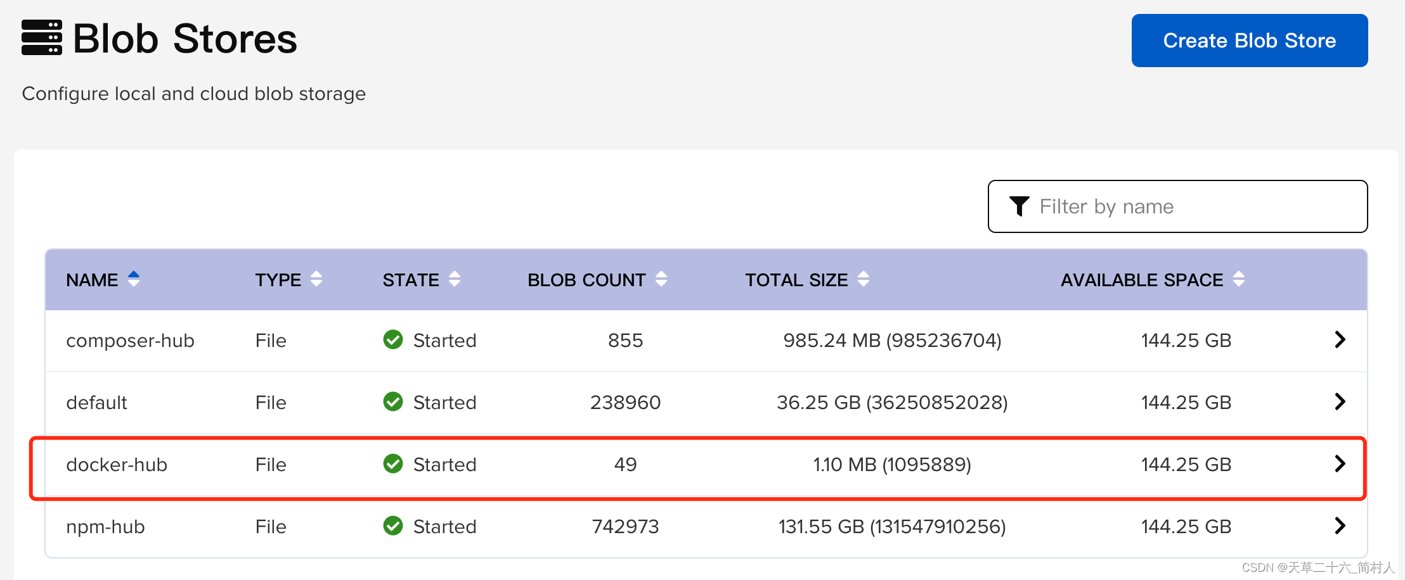
Task: Click blob count 49
Action: point(625,465)
